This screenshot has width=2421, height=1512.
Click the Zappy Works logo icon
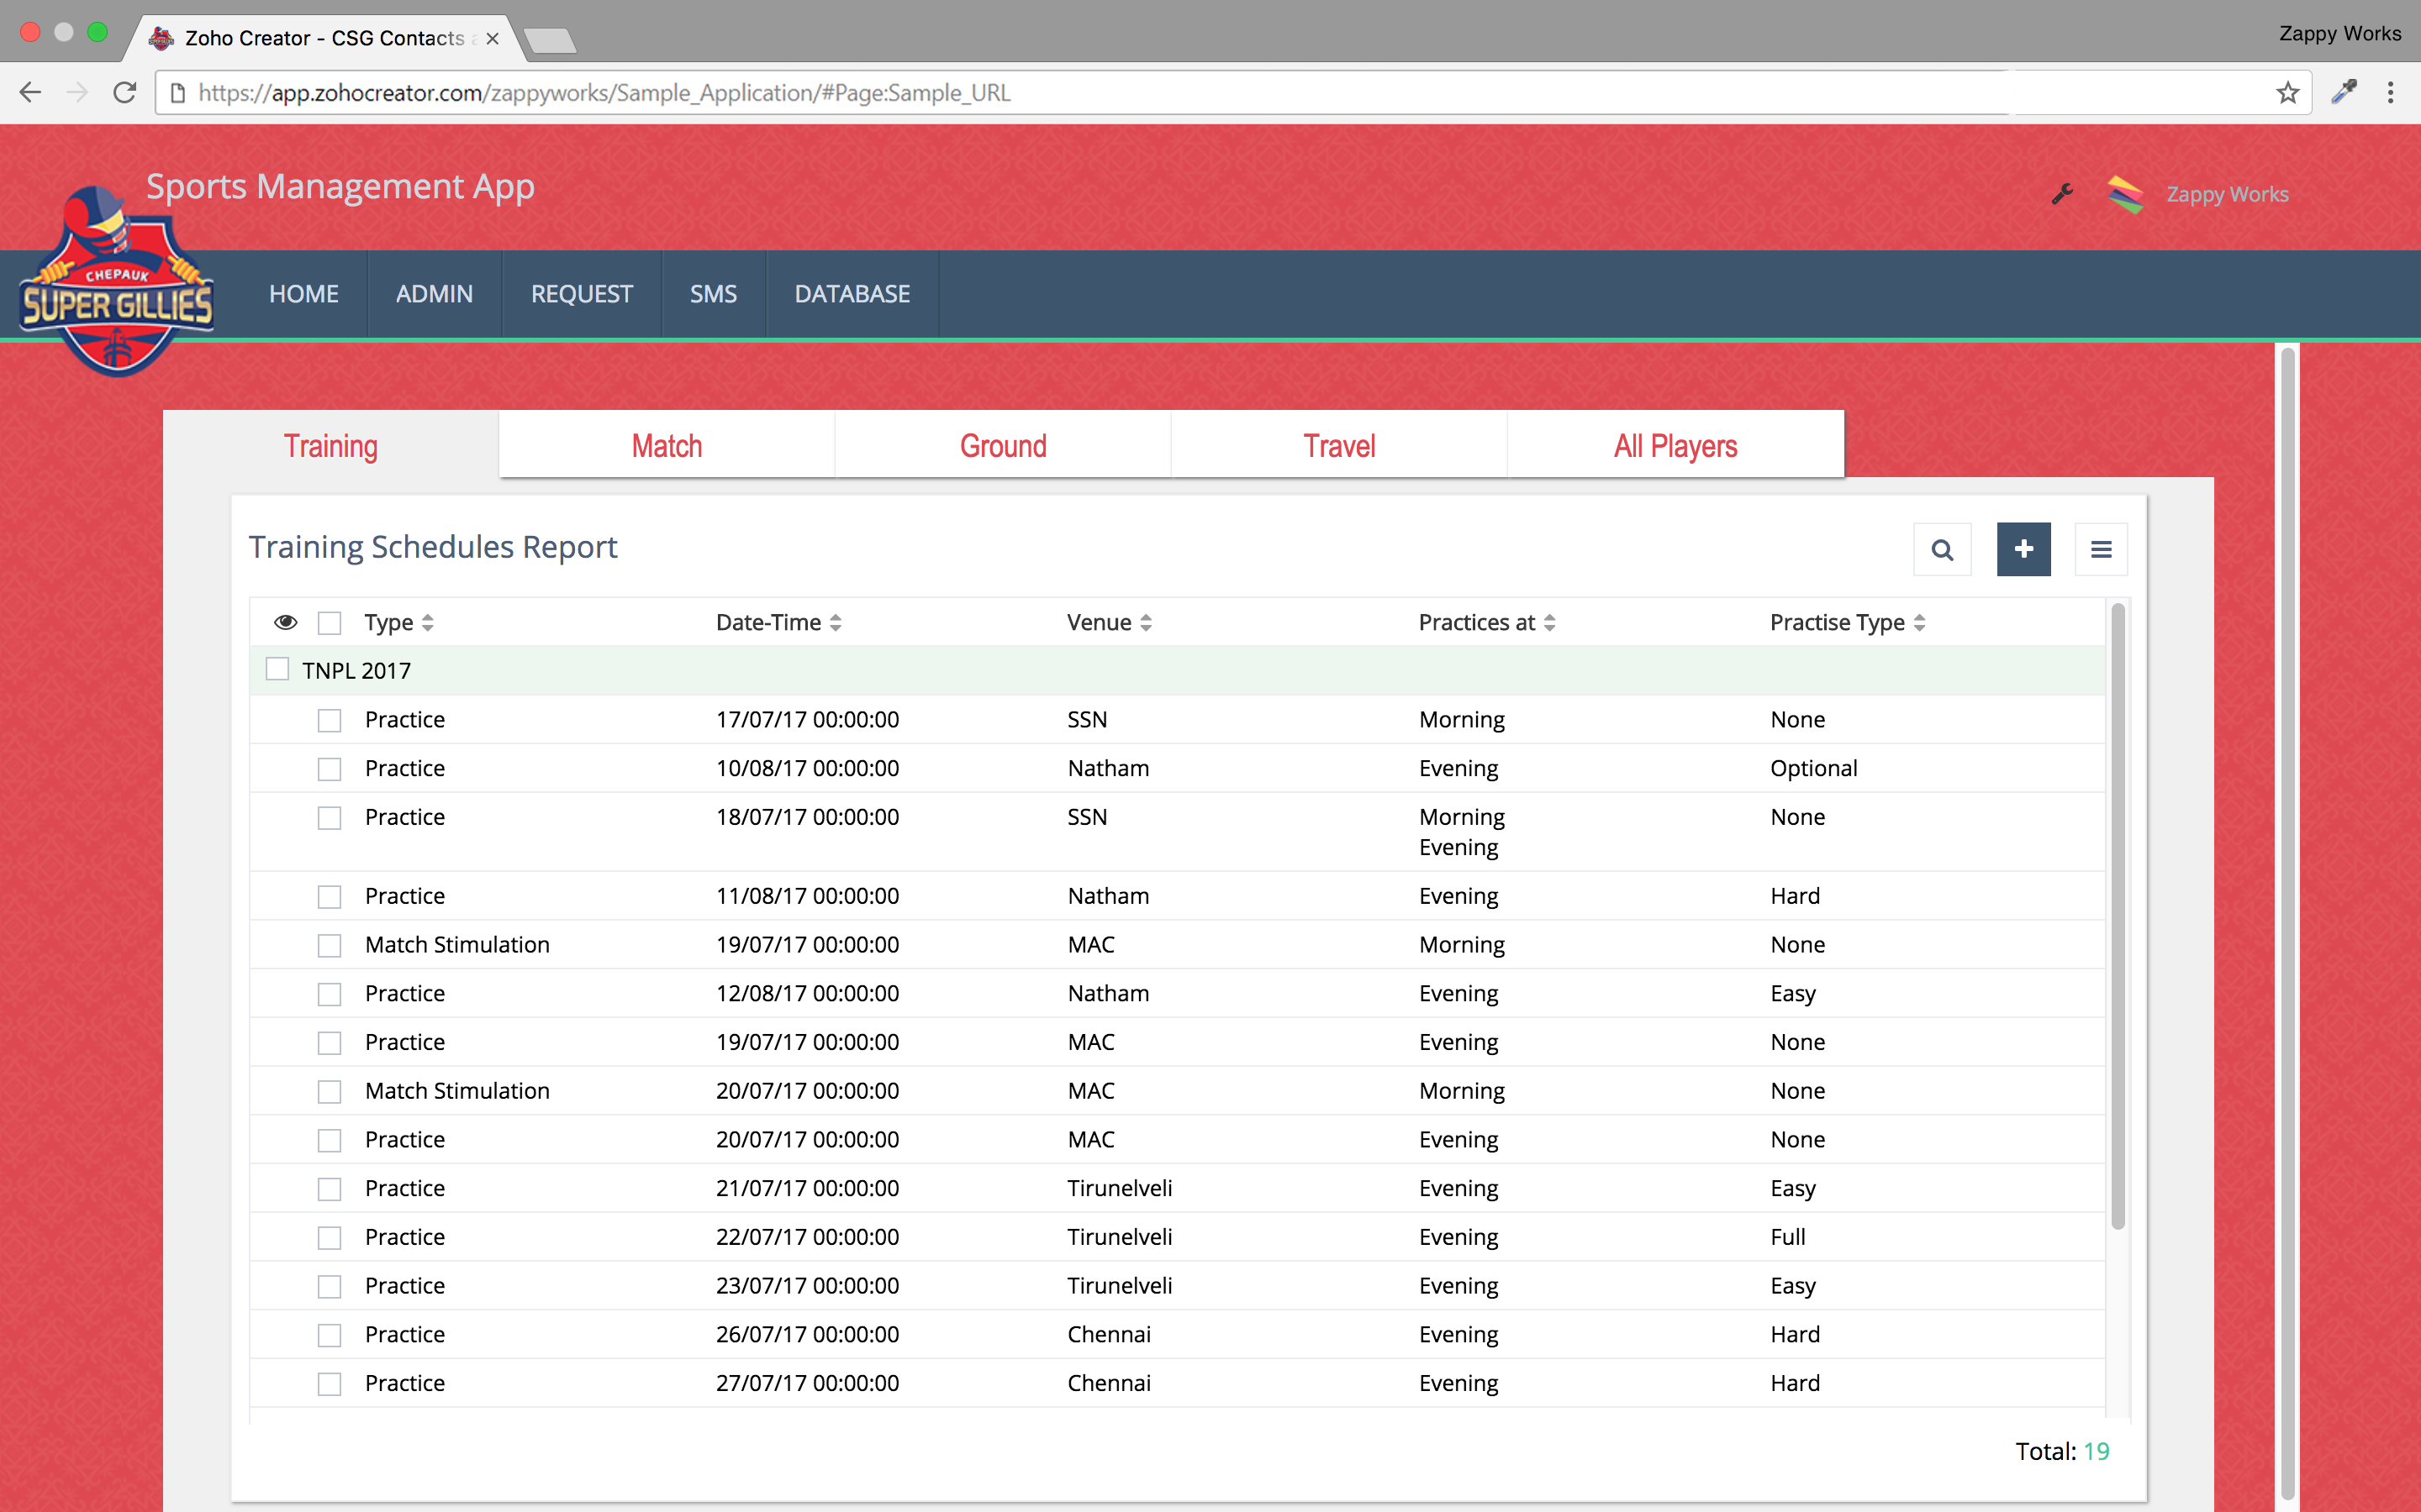(2125, 194)
